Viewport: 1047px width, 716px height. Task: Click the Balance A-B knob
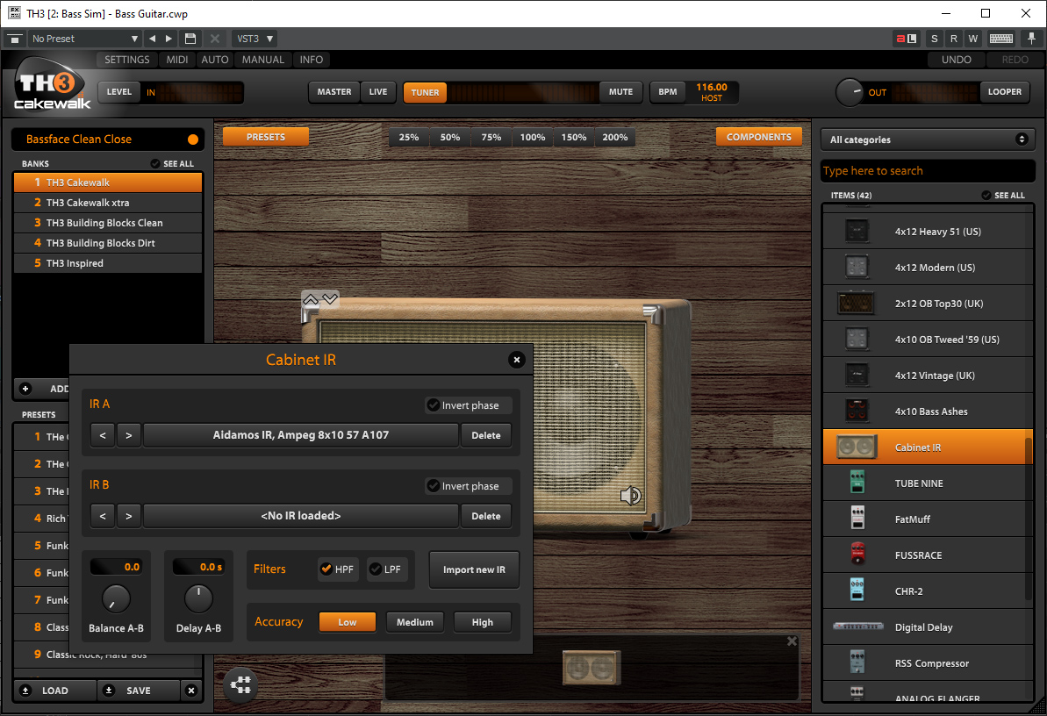pyautogui.click(x=116, y=599)
